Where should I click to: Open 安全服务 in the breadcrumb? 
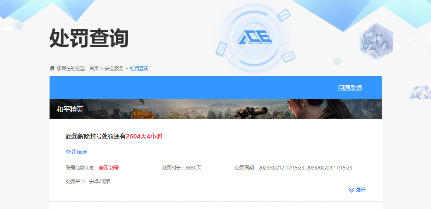114,69
